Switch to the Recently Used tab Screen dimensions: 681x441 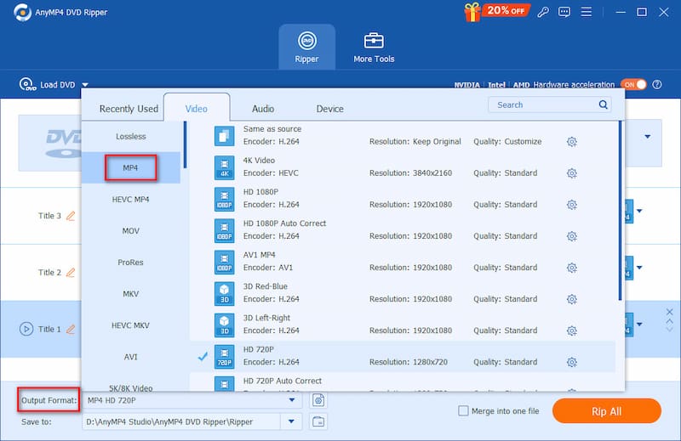[x=129, y=109]
